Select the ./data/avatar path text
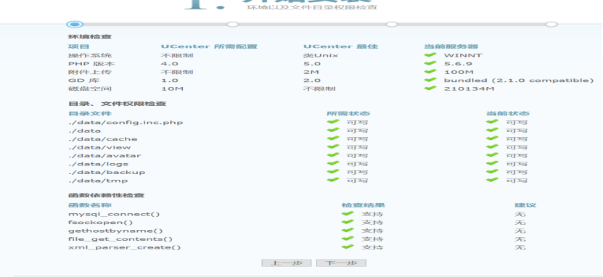 (x=104, y=156)
